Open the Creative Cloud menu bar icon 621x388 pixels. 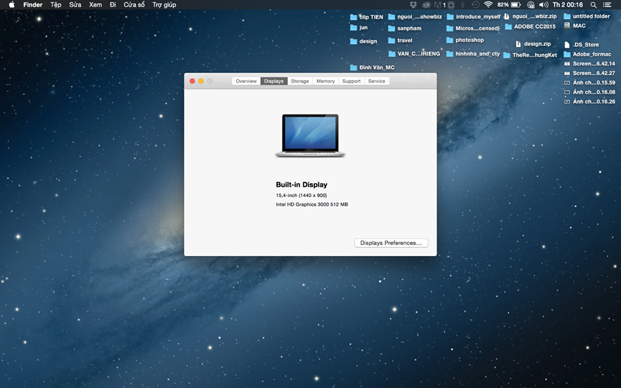pos(426,5)
